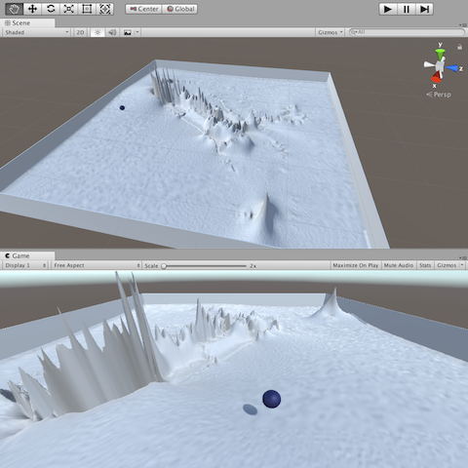The image size is (468, 468).
Task: Click the Step frame button
Action: pos(424,9)
